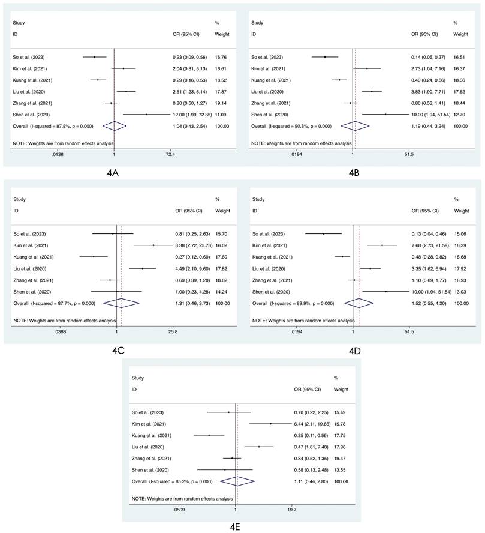Select the weight value 19.47 in panel 4E
485x533 pixels.
341,458
